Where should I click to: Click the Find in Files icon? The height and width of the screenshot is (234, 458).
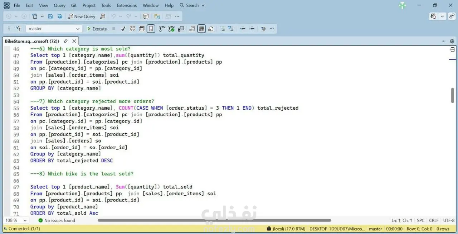click(157, 16)
